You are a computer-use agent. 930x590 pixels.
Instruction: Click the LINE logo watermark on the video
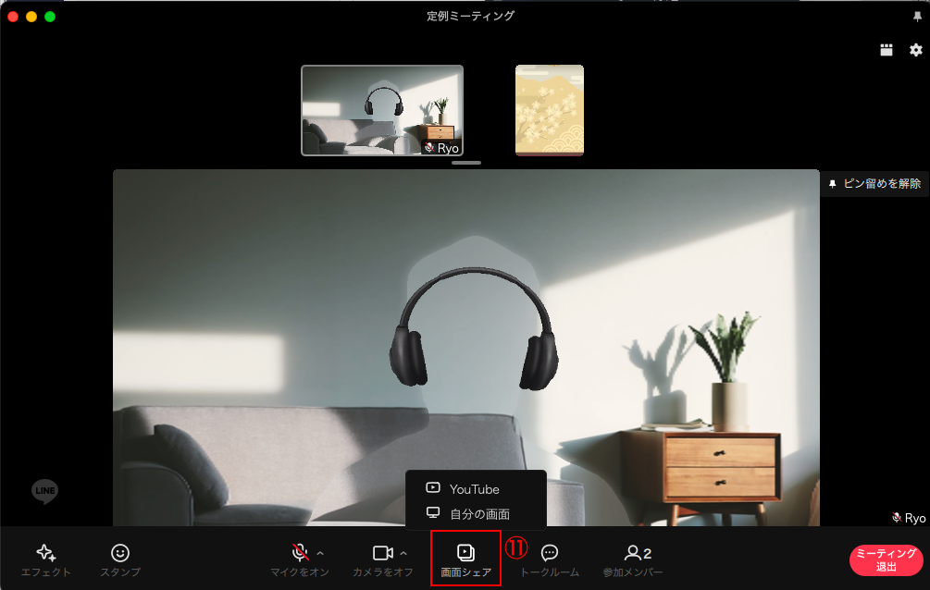pyautogui.click(x=45, y=491)
